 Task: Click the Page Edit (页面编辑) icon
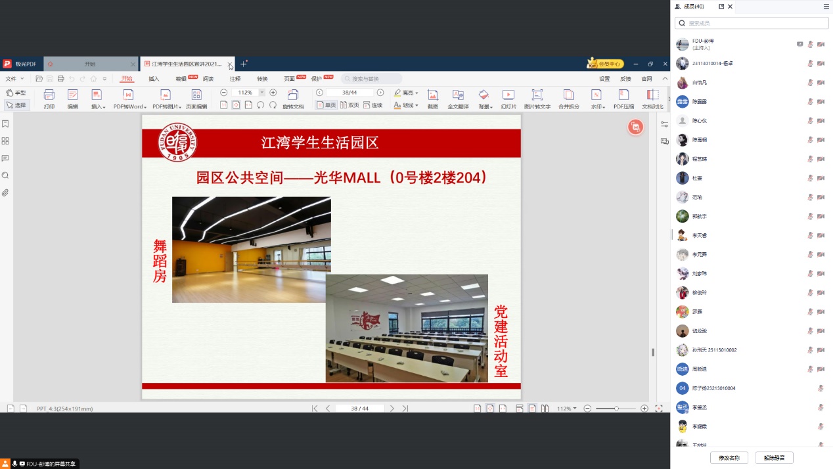click(x=196, y=99)
